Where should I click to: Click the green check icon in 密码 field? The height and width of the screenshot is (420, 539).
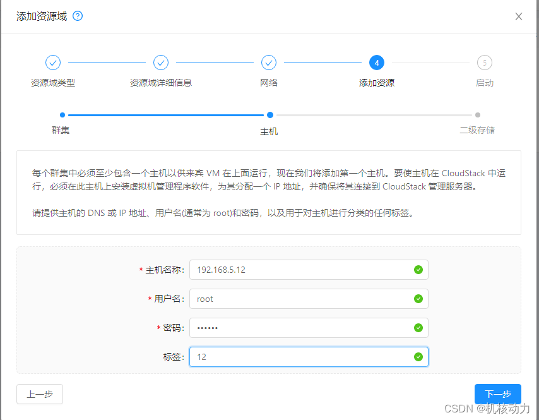coord(418,327)
